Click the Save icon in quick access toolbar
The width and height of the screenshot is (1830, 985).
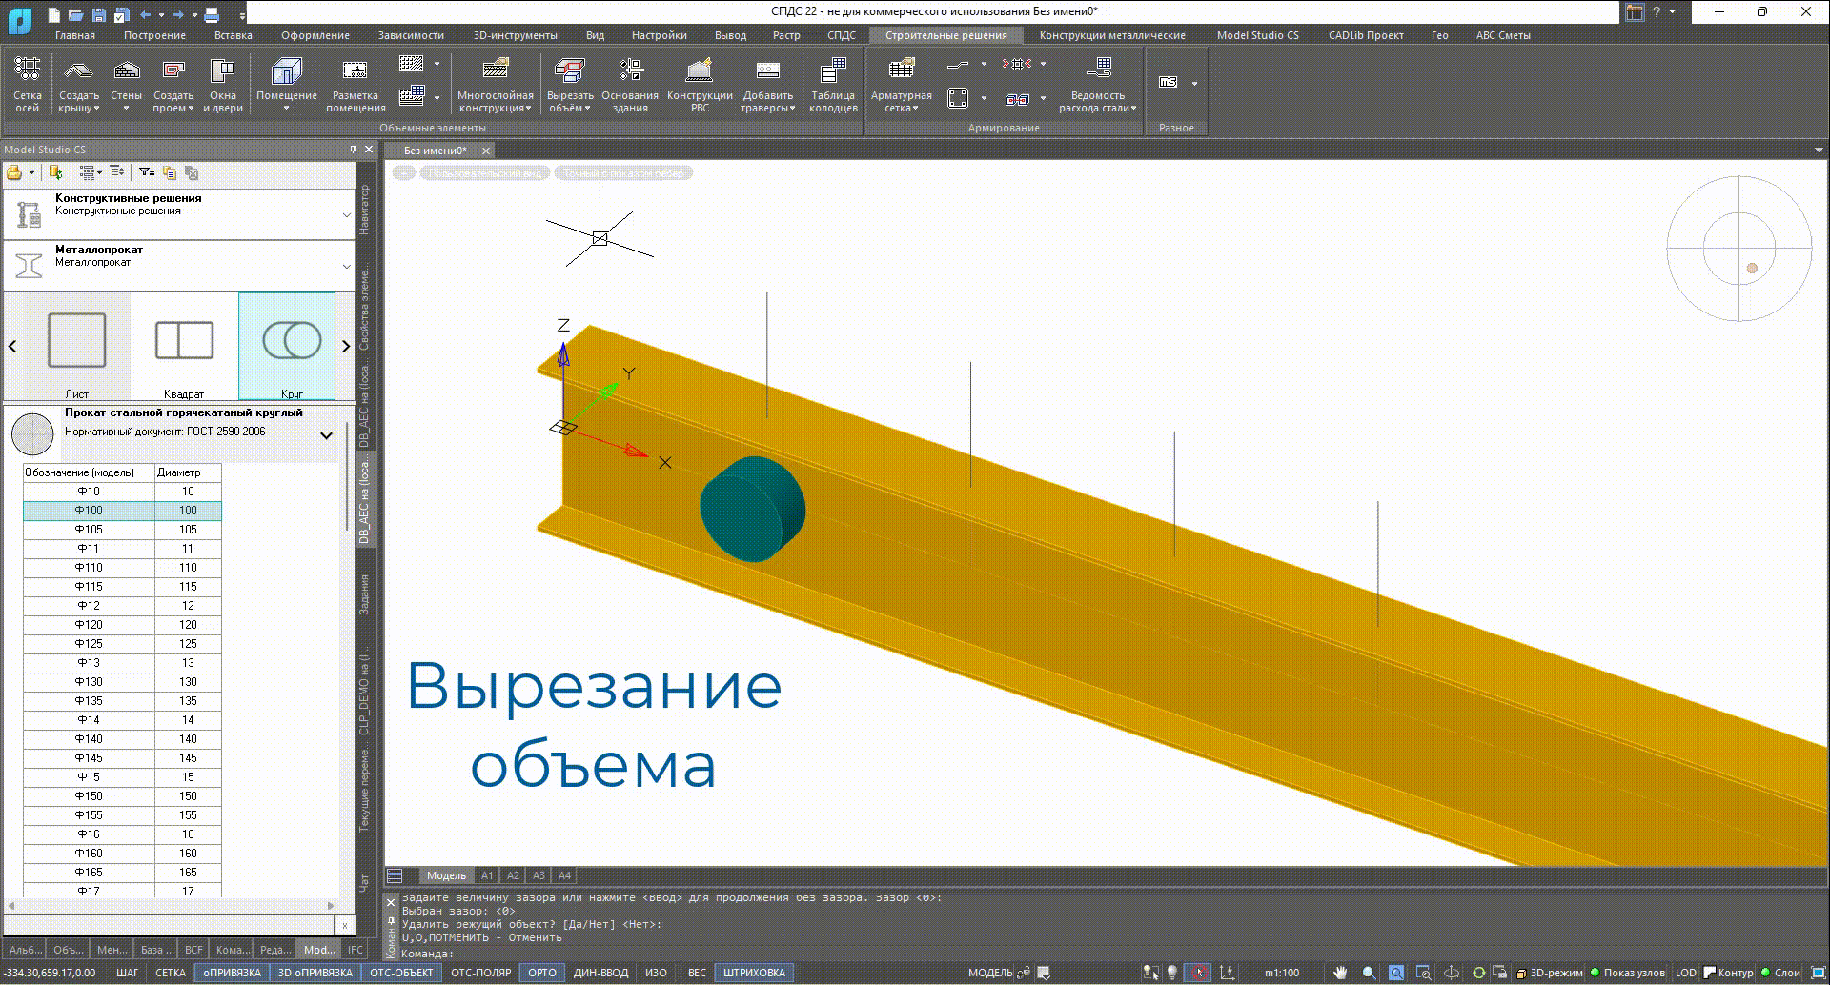[99, 14]
